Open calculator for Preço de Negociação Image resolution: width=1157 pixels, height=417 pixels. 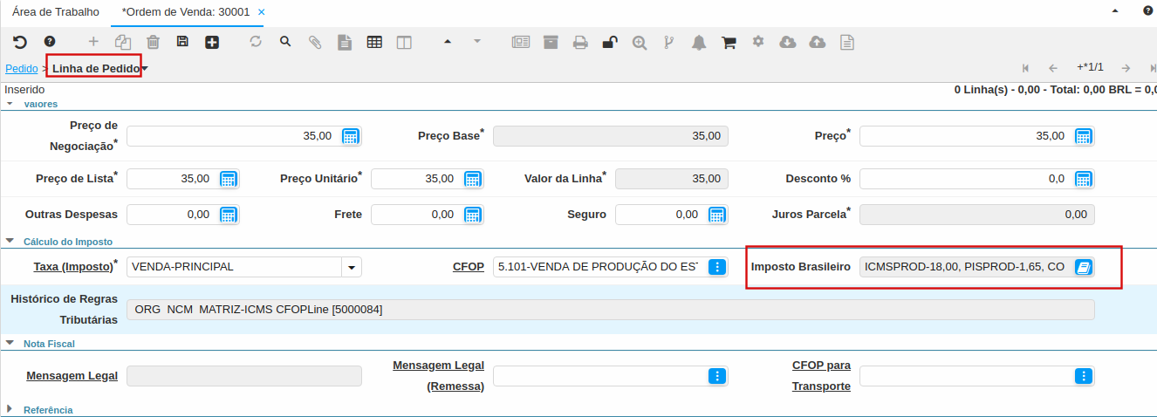[351, 136]
